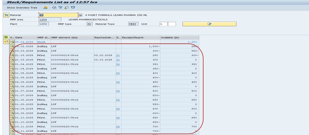This screenshot has height=135, width=309.
Task: Select S PAINT FORMULA LEARN PHARMA 250 ML text
Action: click(x=116, y=15)
